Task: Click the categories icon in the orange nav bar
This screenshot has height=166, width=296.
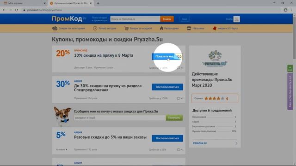Action: (55, 29)
